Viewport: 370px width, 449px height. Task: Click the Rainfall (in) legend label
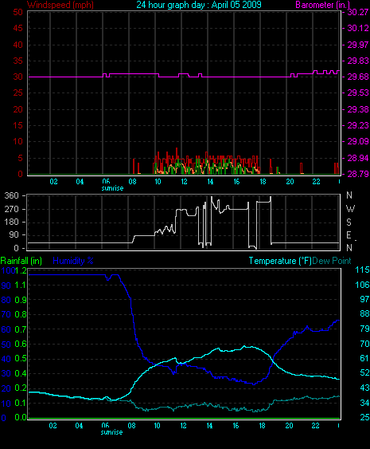pos(21,261)
